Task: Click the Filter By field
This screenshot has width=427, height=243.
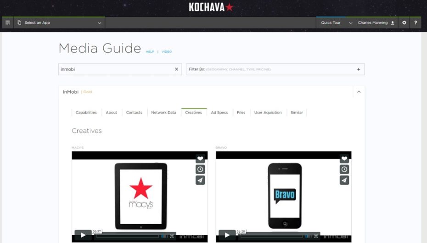Action: [x=275, y=69]
